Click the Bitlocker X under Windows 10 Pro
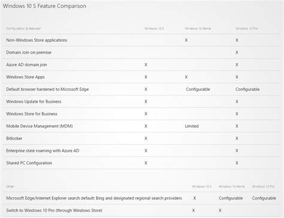This screenshot has width=284, height=218. click(x=237, y=139)
